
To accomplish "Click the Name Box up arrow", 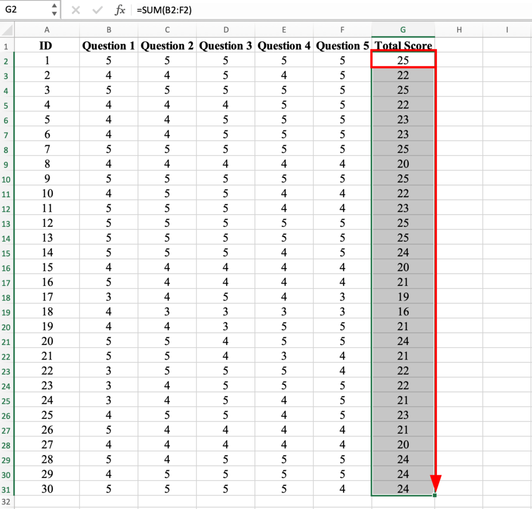I will click(54, 6).
